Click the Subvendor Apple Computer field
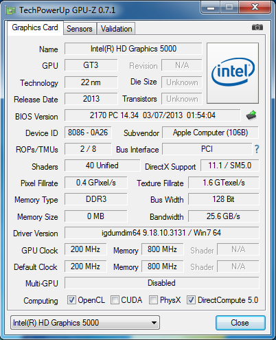The image size is (276, 340). tap(210, 133)
